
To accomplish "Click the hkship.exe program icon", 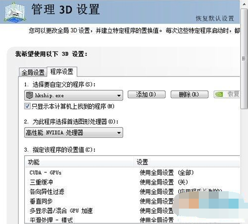I will point(30,95).
